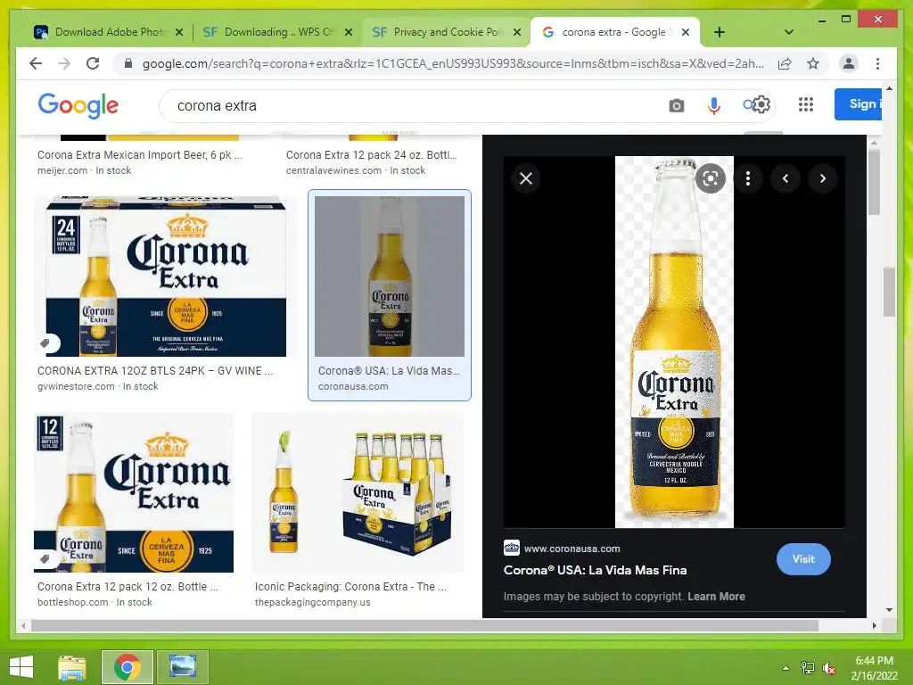Click the address bar URL
This screenshot has height=685, width=913.
pos(453,63)
